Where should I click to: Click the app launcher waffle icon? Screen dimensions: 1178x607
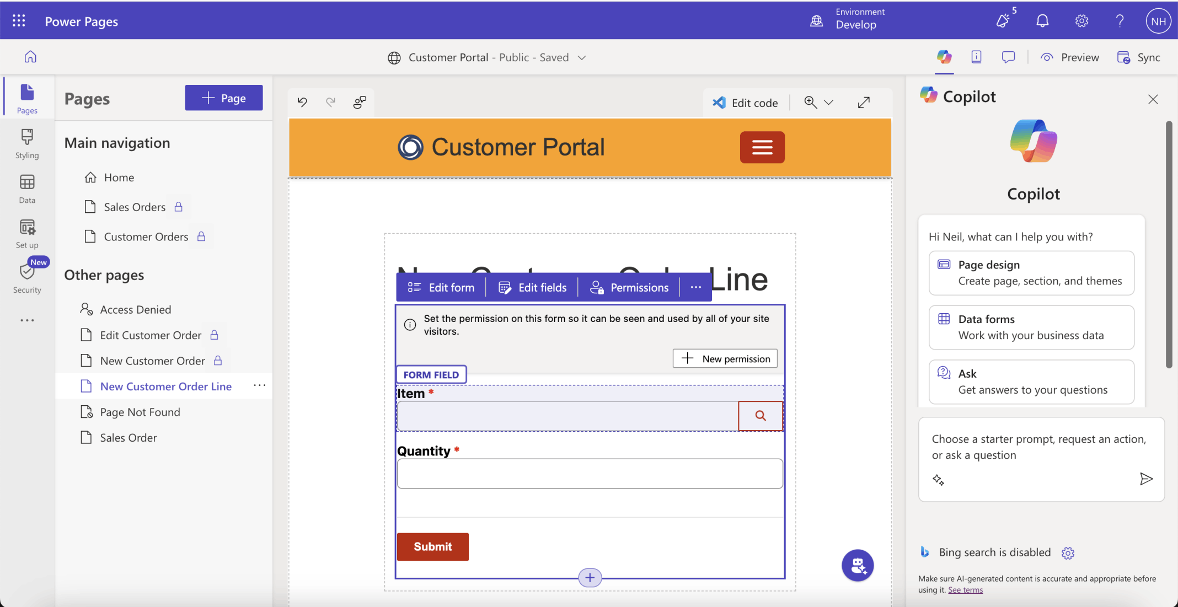19,21
